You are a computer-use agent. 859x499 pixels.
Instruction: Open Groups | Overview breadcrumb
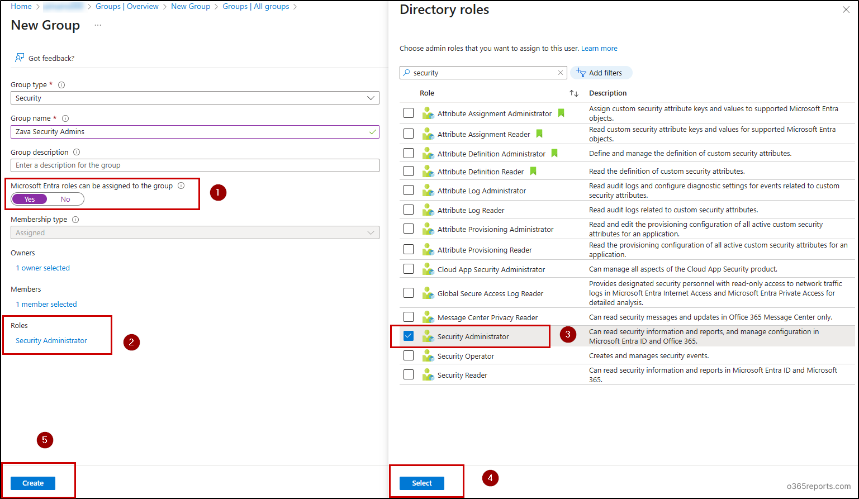pyautogui.click(x=127, y=7)
